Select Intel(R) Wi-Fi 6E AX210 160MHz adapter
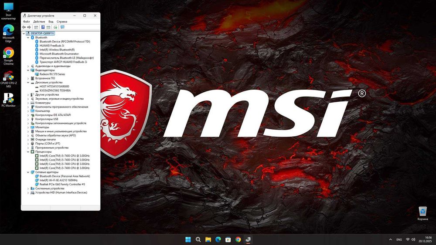The height and width of the screenshot is (245, 436). point(58,180)
